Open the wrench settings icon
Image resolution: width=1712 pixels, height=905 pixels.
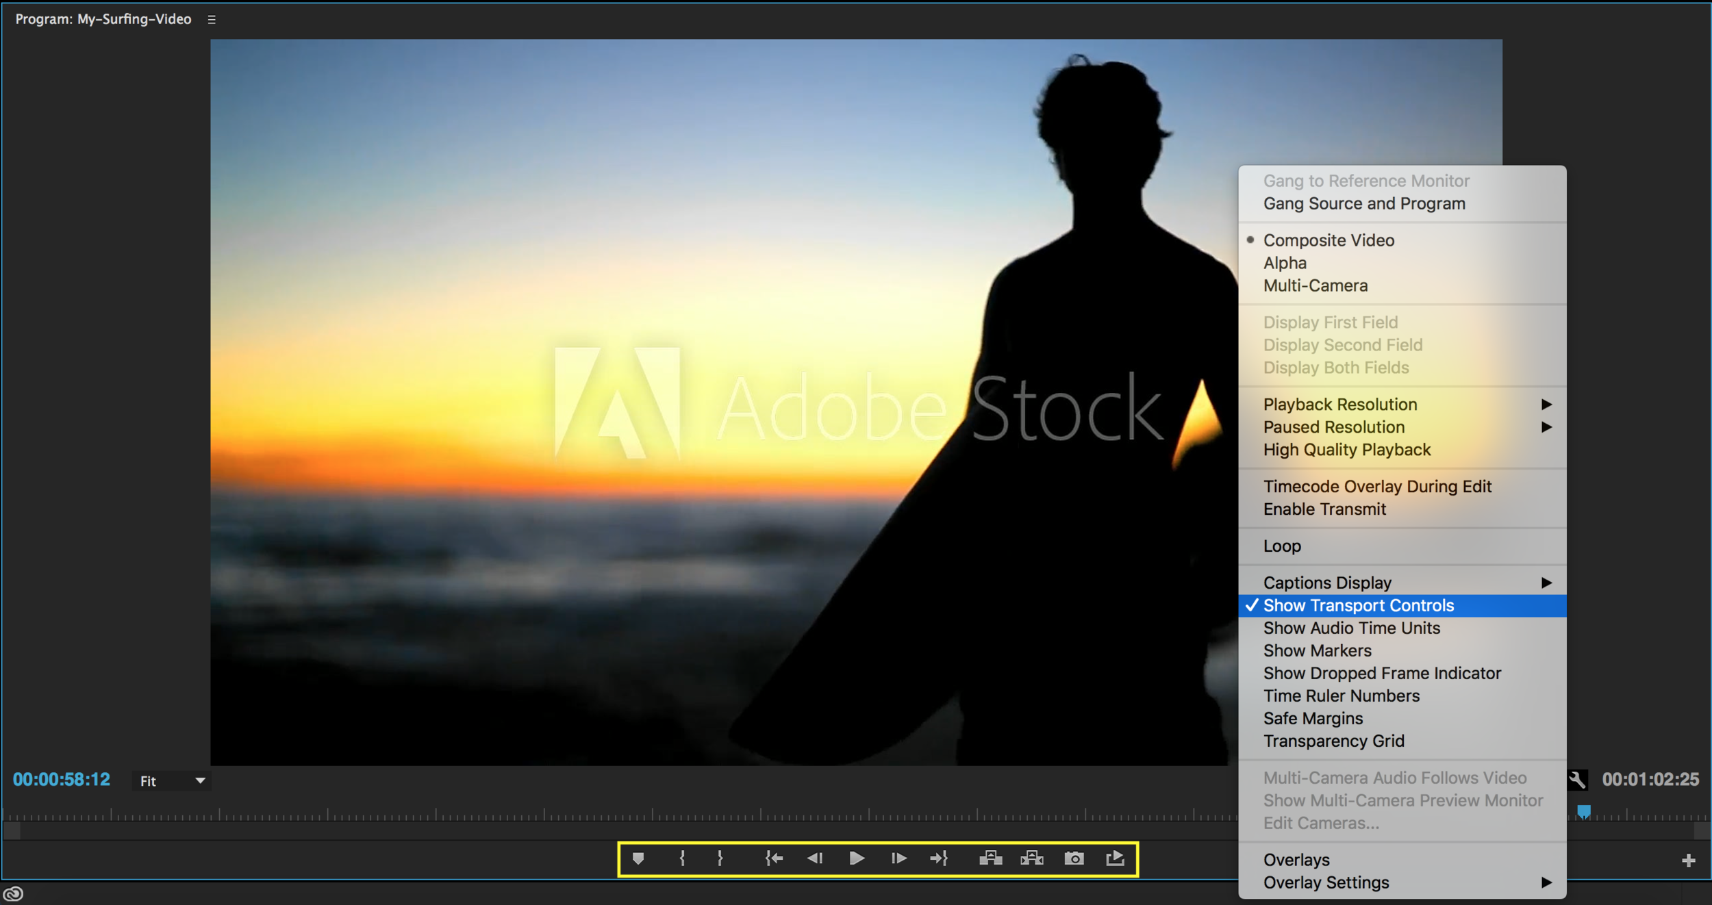tap(1578, 780)
